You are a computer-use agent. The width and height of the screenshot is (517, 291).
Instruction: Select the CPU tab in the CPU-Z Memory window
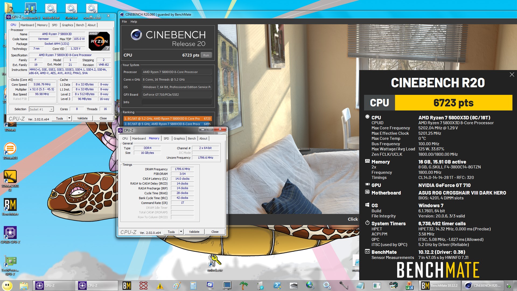(x=125, y=138)
